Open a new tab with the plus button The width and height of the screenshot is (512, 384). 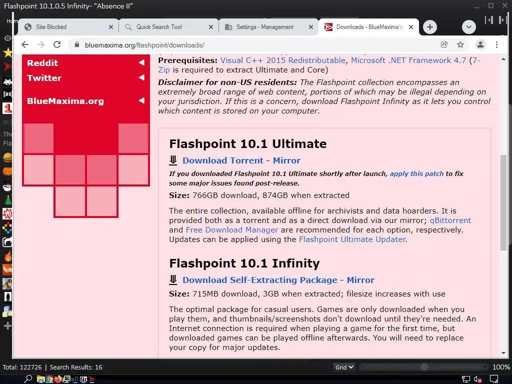[429, 27]
